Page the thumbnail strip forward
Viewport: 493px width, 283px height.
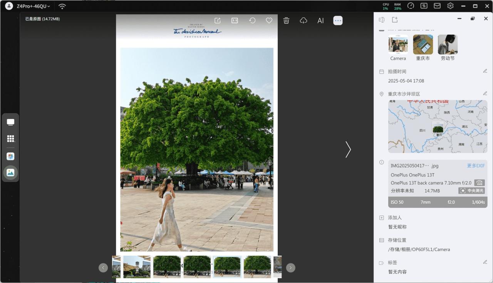point(291,268)
